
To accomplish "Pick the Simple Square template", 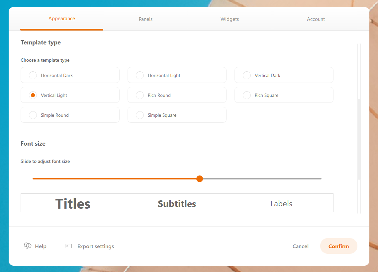I will click(140, 115).
